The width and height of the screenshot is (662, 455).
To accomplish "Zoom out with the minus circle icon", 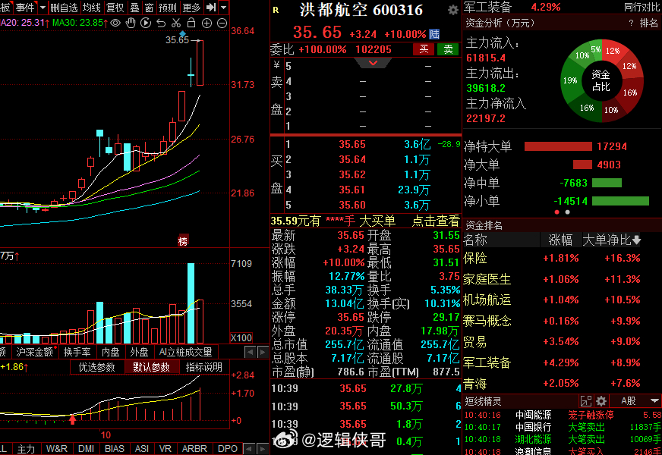I will (222, 24).
